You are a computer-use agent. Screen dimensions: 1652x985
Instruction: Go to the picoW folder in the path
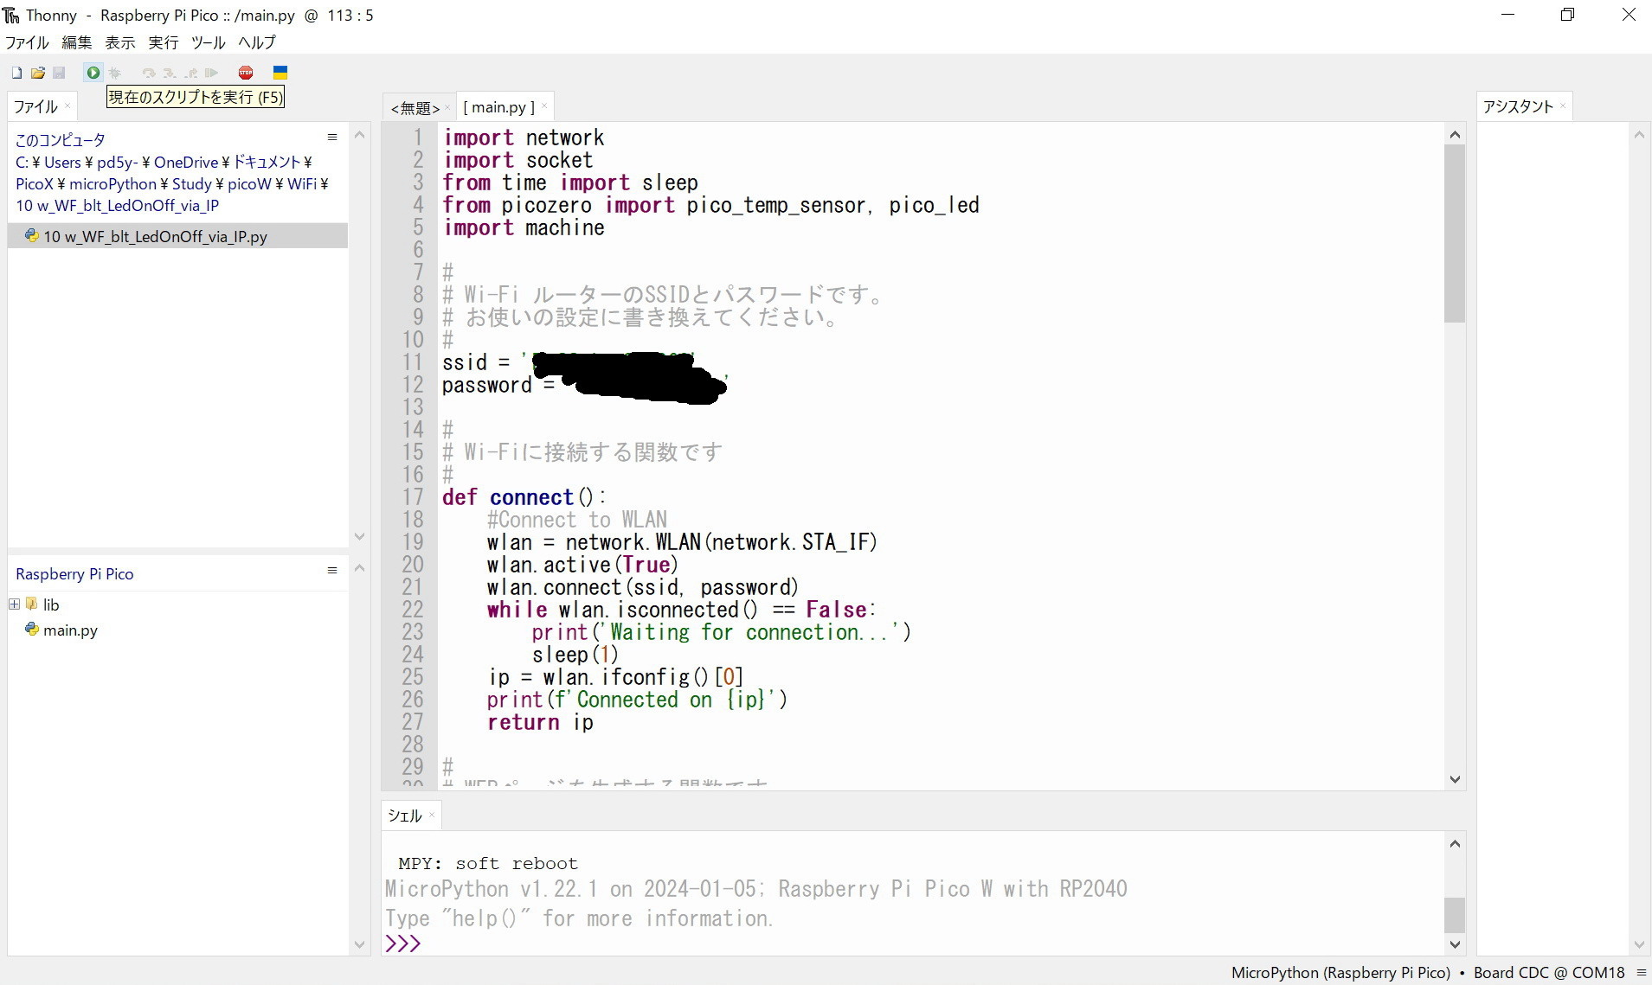[x=249, y=183]
